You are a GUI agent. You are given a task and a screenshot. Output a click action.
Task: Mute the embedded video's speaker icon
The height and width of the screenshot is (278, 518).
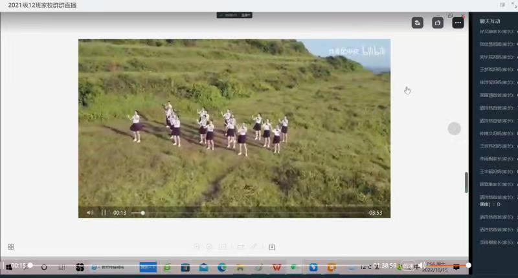pos(90,213)
